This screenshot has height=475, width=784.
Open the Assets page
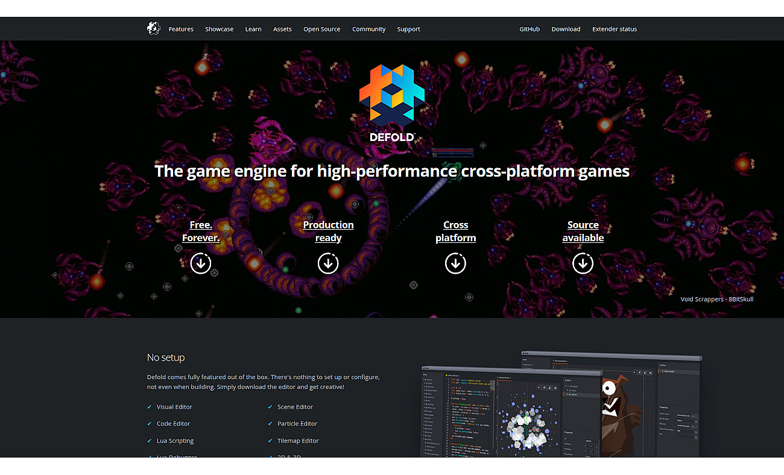[x=282, y=29]
